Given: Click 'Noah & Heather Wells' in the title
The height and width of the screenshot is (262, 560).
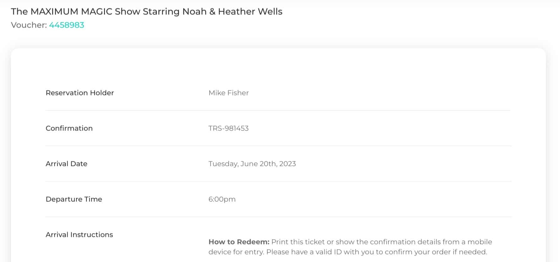Looking at the screenshot, I should [x=232, y=12].
